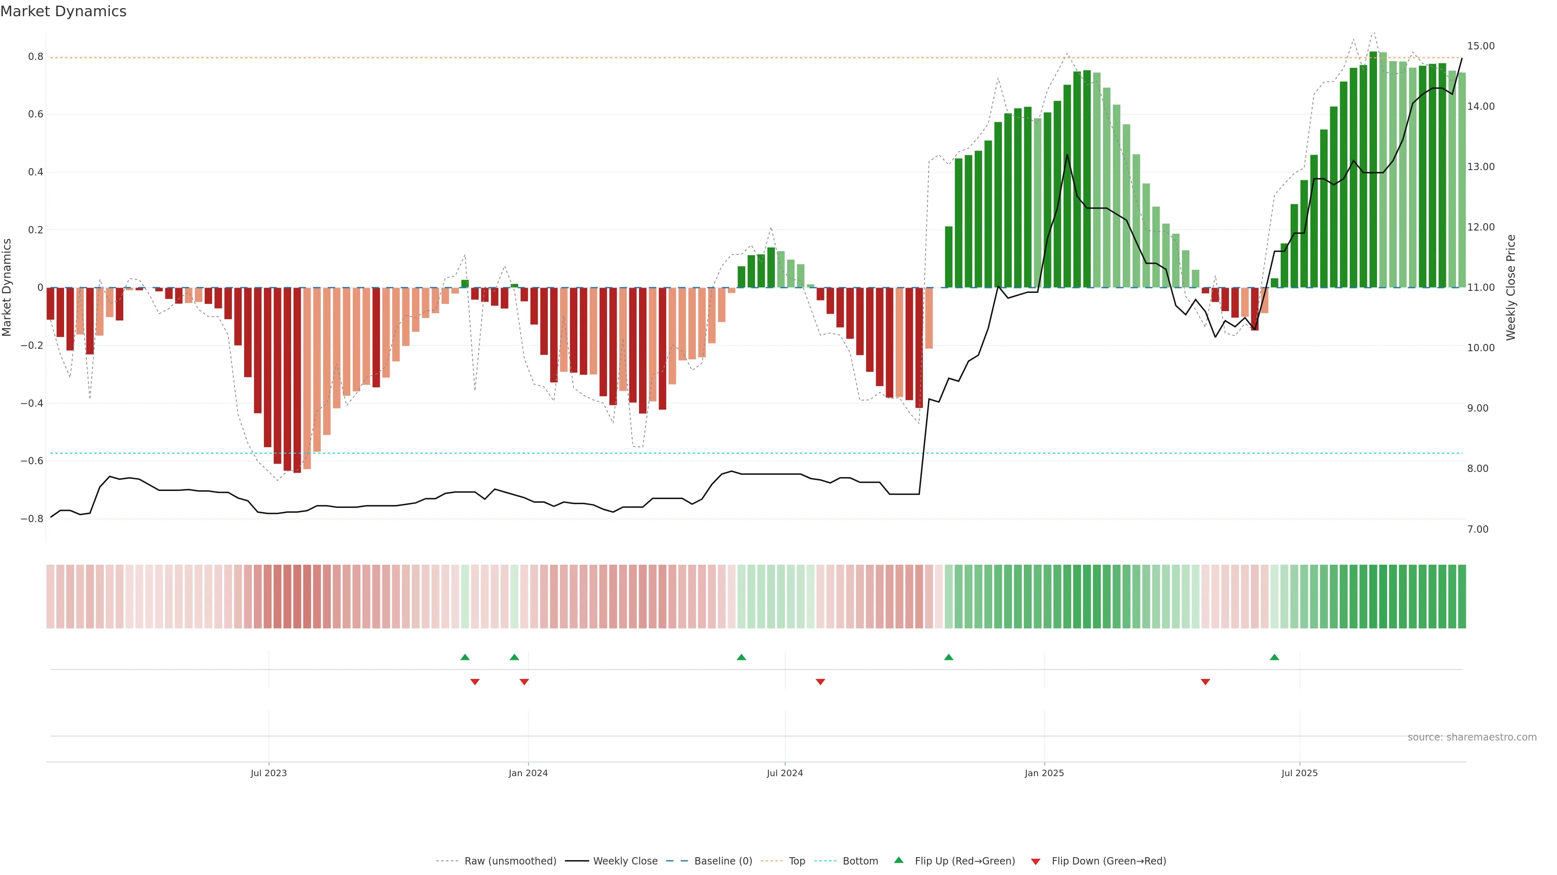
Task: Click the green flip-up marker just before Jul 2024
Action: pyautogui.click(x=741, y=657)
